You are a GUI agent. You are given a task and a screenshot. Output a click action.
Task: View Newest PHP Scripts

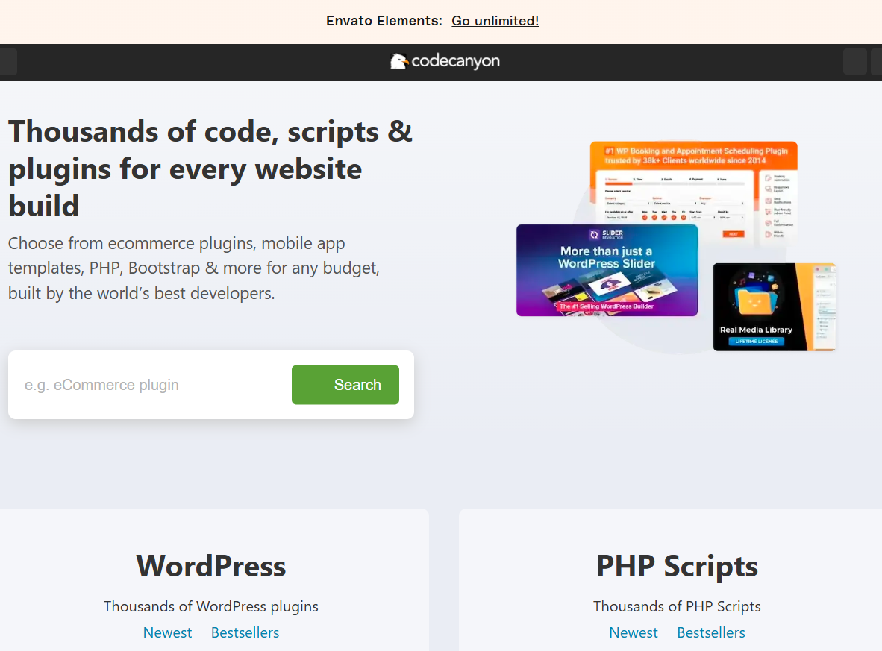(634, 632)
